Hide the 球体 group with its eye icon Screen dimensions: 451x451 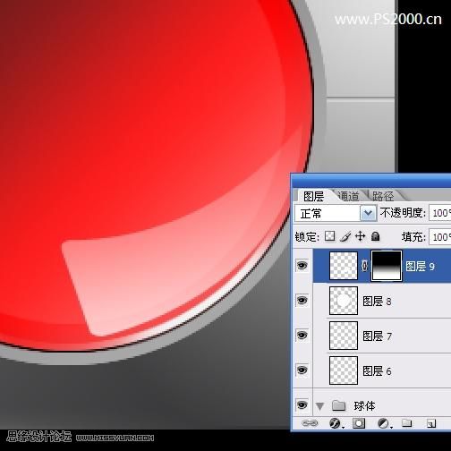pyautogui.click(x=302, y=404)
